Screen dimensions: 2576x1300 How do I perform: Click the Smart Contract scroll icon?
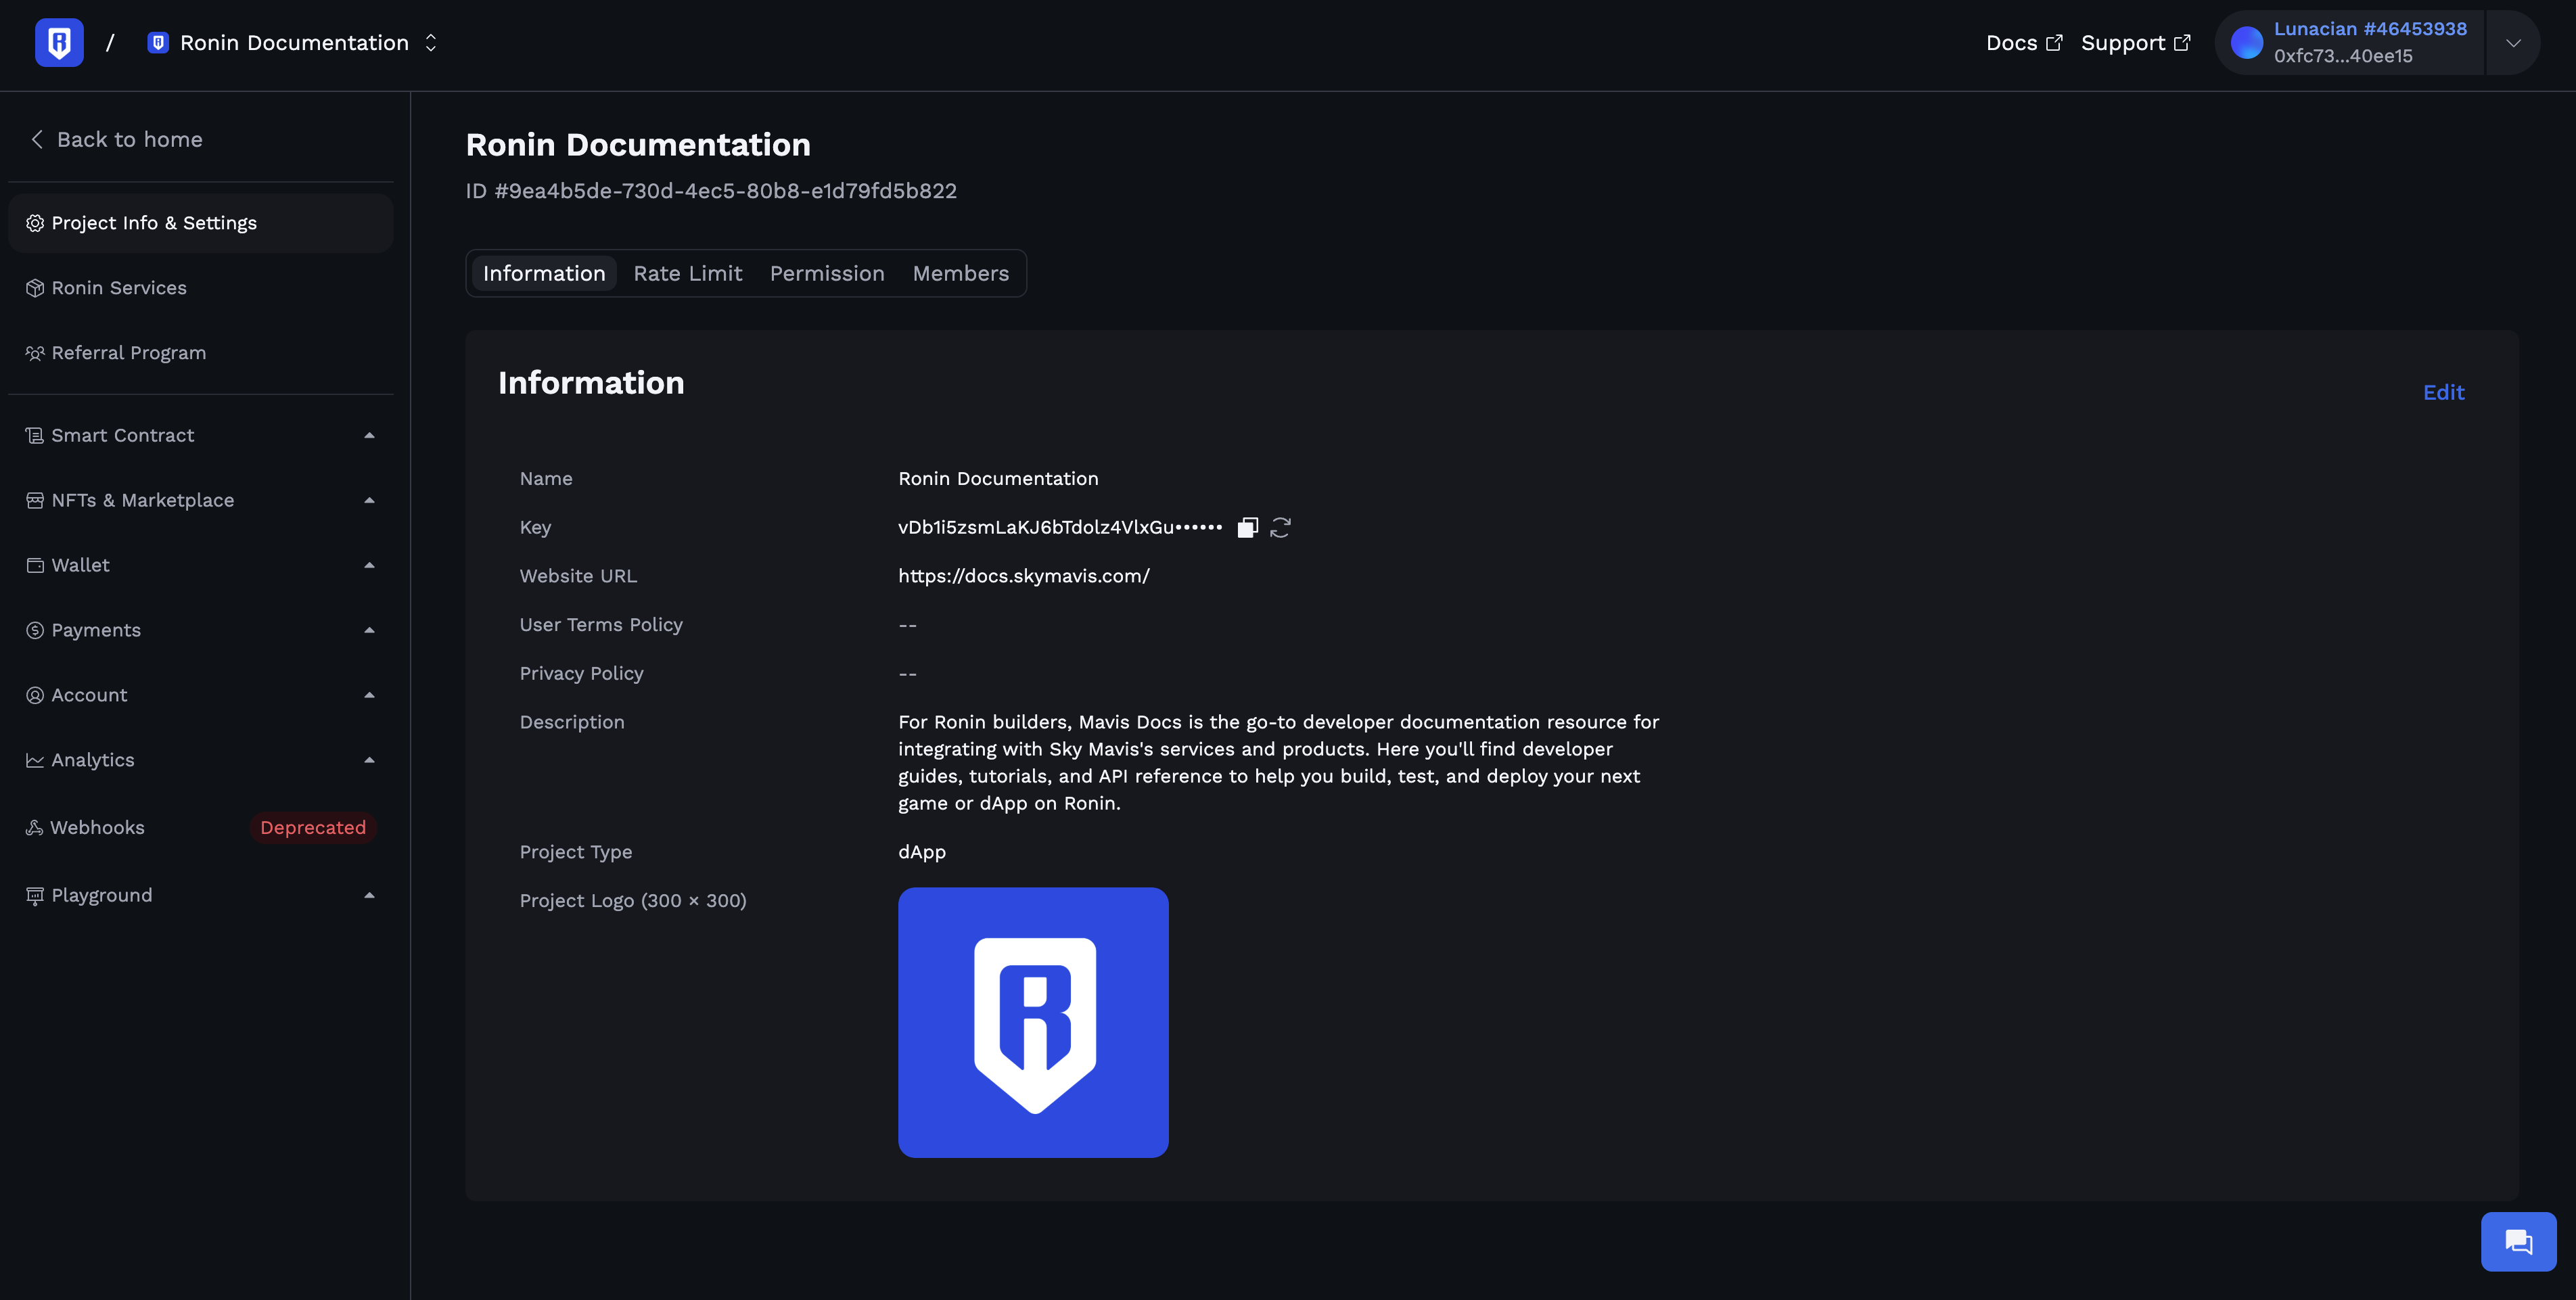pos(35,435)
